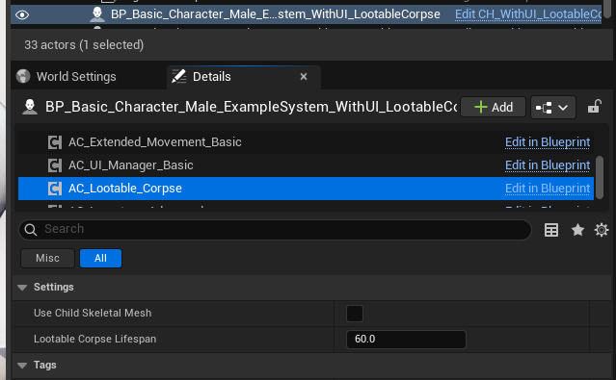616x380 pixels.
Task: Enable Use Child Skeletal Mesh checkbox
Action: (355, 314)
